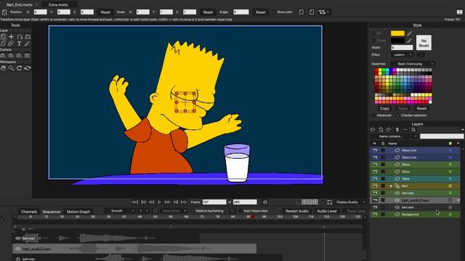Click the Jump to end playback icon
This screenshot has width=465, height=261.
184,202
